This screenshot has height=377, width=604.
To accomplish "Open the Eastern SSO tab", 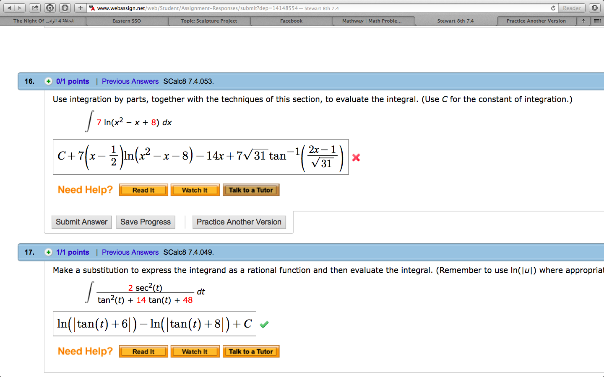I will pos(126,21).
